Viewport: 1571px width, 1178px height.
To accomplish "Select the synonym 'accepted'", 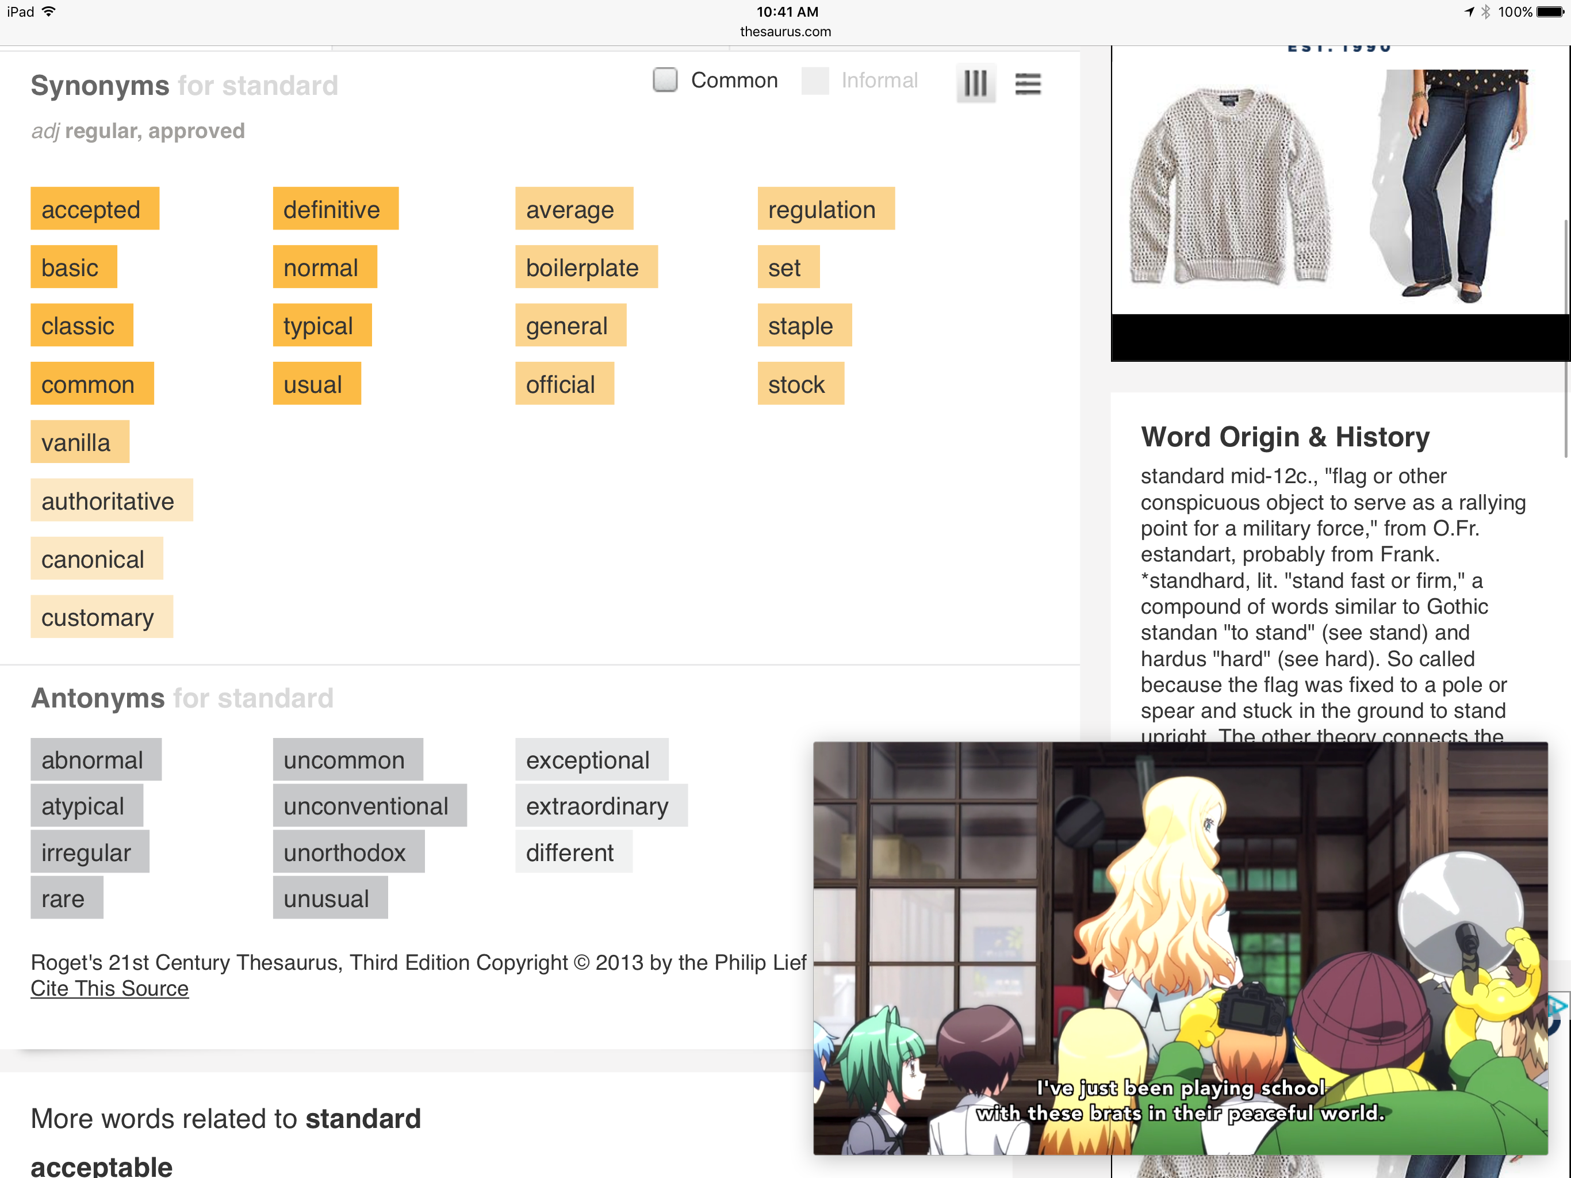I will click(94, 209).
